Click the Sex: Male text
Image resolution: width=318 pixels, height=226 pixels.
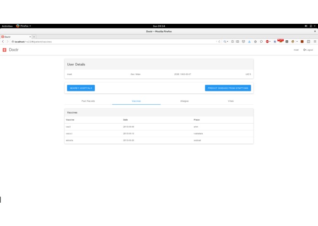tap(135, 74)
